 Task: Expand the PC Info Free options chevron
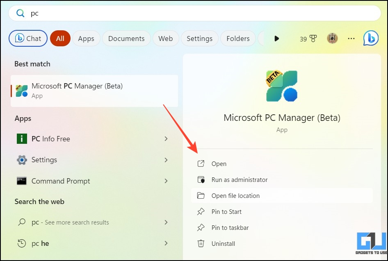[166, 139]
